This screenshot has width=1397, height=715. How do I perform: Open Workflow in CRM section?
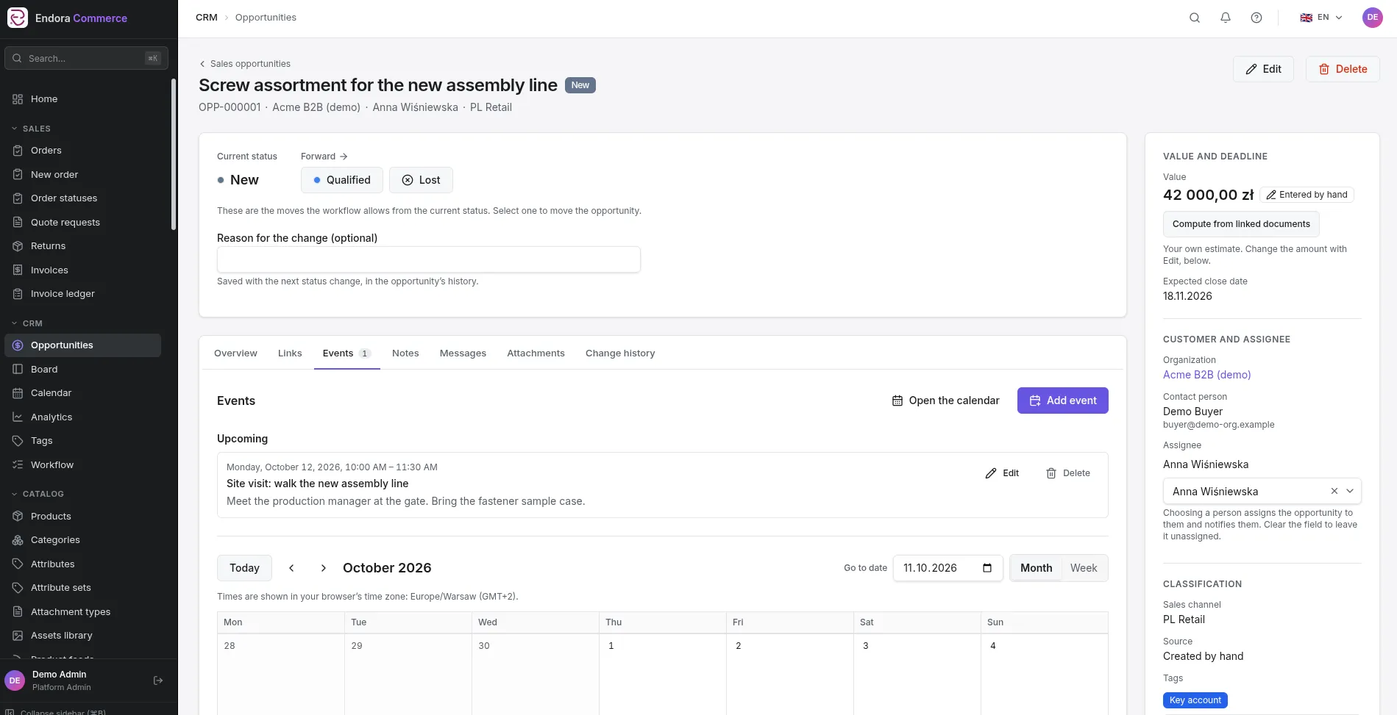click(82, 465)
